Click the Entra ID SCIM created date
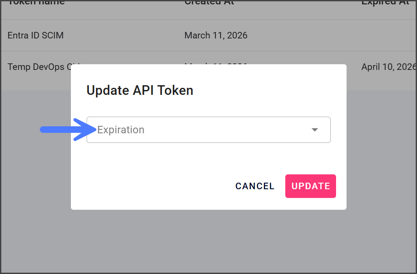Viewport: 417px width, 274px height. (x=216, y=35)
